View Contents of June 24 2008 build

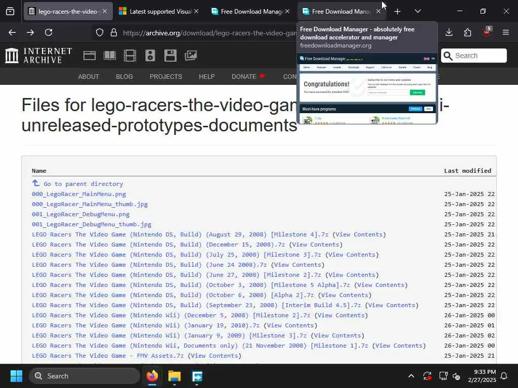(x=297, y=265)
